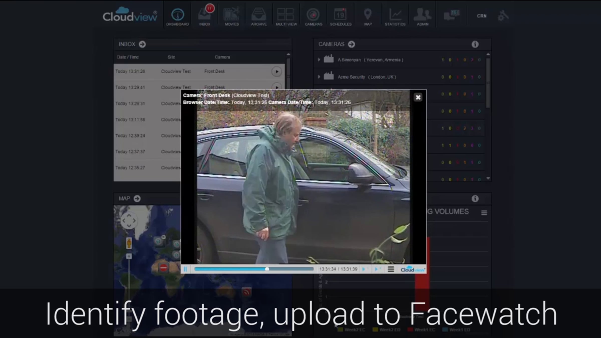Open the video player menu (hamburger icon)
Image resolution: width=601 pixels, height=338 pixels.
coord(391,269)
